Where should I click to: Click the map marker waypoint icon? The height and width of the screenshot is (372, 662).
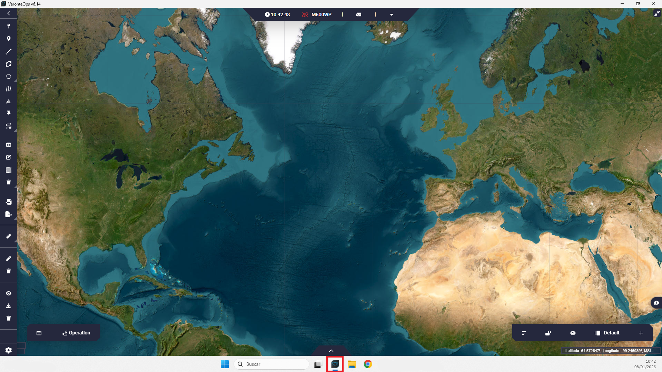click(9, 39)
